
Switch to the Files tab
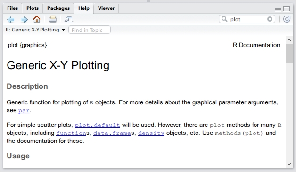12,8
